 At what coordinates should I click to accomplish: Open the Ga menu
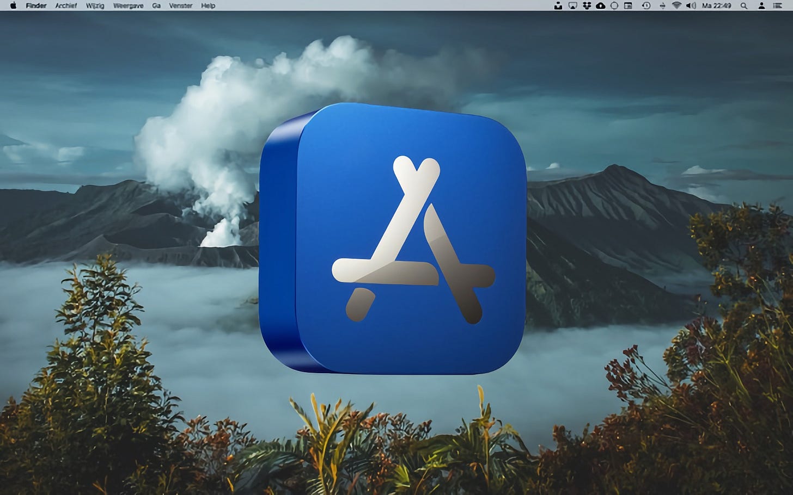tap(156, 5)
